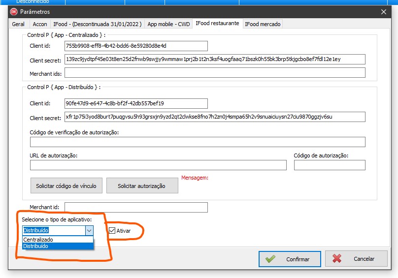The image size is (398, 278).
Task: Click the Merchant id input field
Action: click(x=136, y=207)
